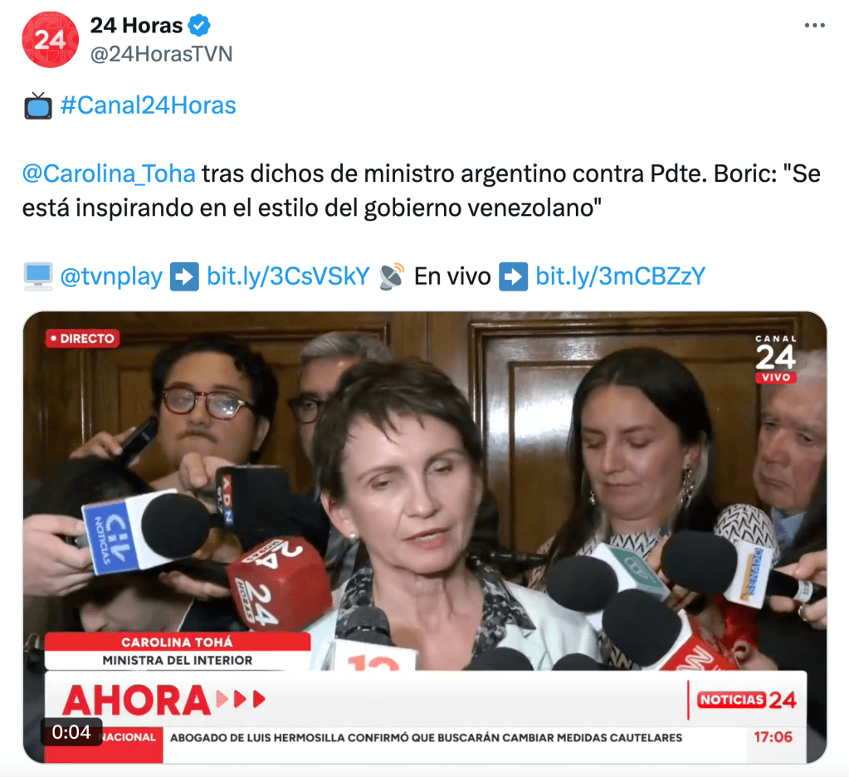Open the 24 Horas profile avatar
This screenshot has height=777, width=849.
pos(51,40)
